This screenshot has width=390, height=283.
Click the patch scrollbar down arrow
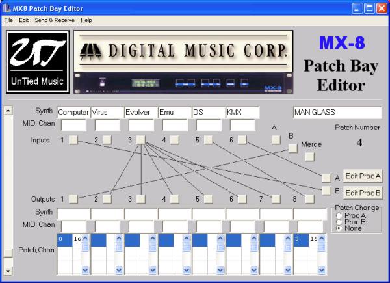click(x=8, y=271)
